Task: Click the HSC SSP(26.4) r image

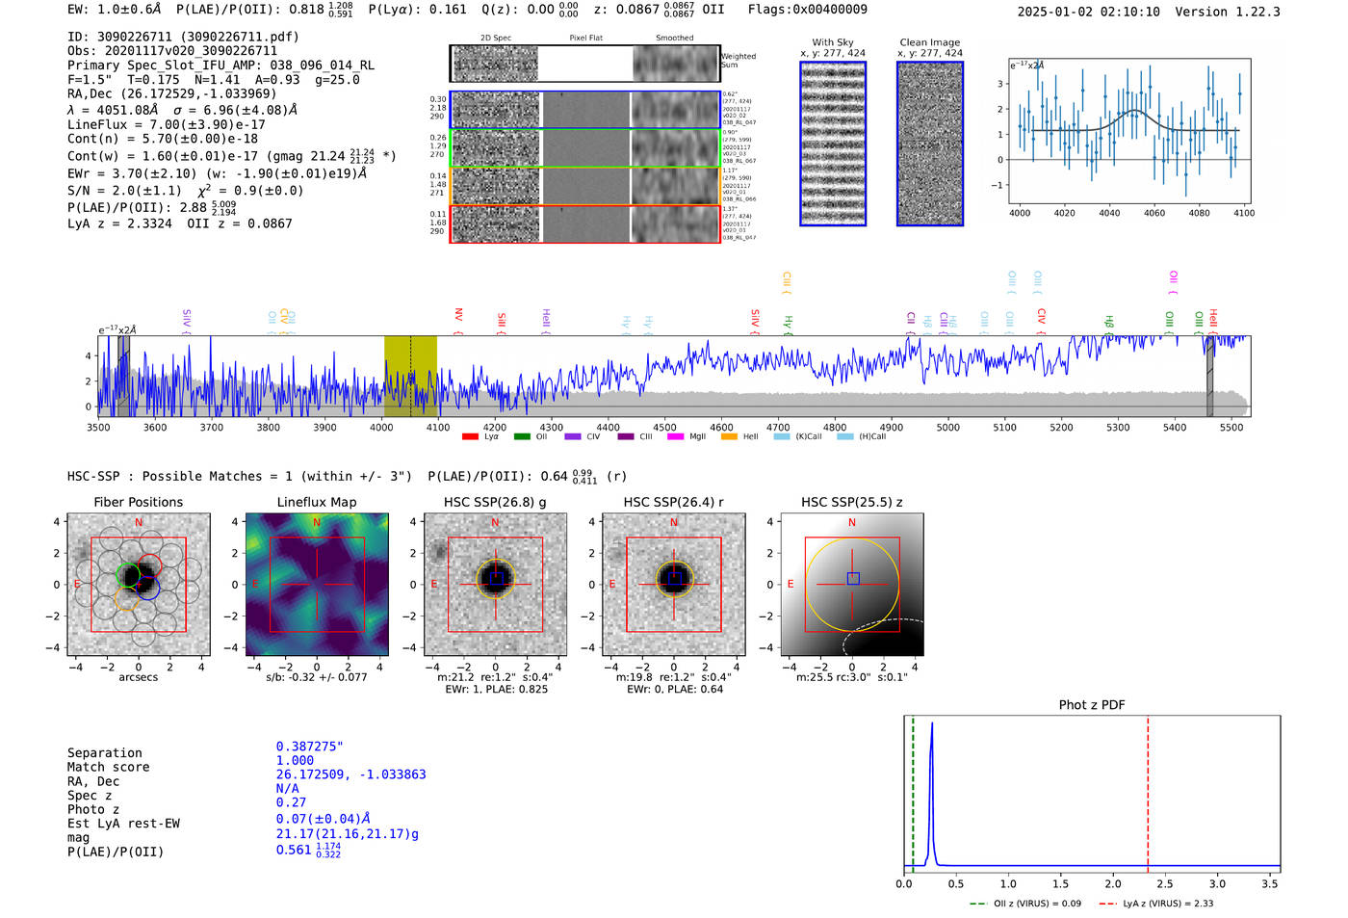Action: [x=673, y=585]
